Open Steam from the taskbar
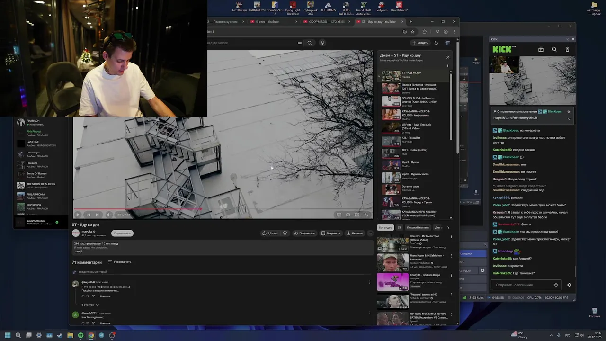The height and width of the screenshot is (341, 606). [60, 335]
